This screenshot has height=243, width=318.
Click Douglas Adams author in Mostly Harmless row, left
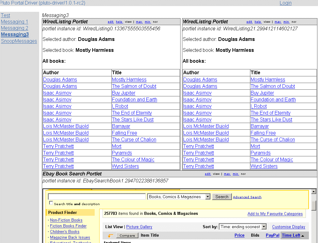(60, 80)
